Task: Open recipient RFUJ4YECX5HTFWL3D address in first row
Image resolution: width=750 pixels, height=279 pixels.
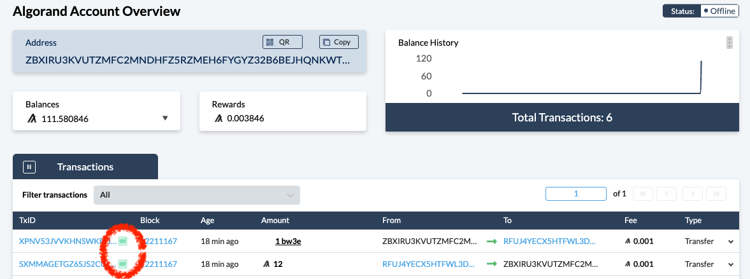Action: [x=549, y=242]
